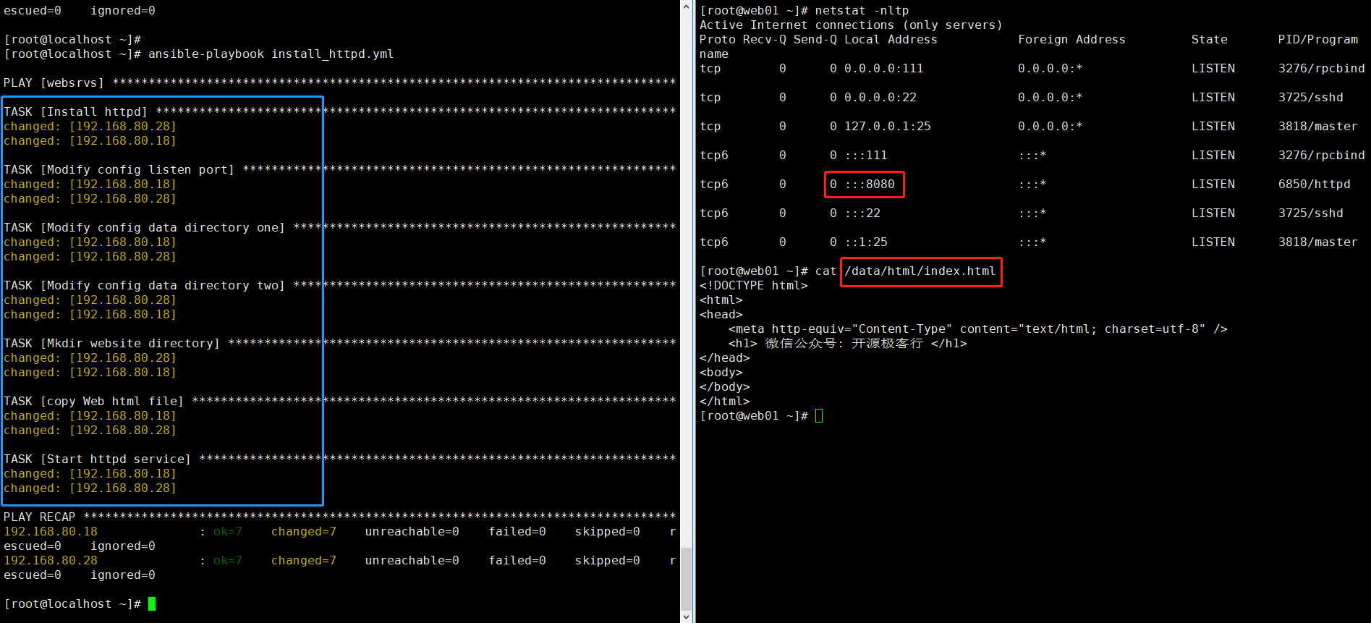
Task: Click the '<meta http-equiv="Content-Type"' line
Action: [978, 329]
